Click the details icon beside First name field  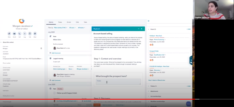[41, 48]
